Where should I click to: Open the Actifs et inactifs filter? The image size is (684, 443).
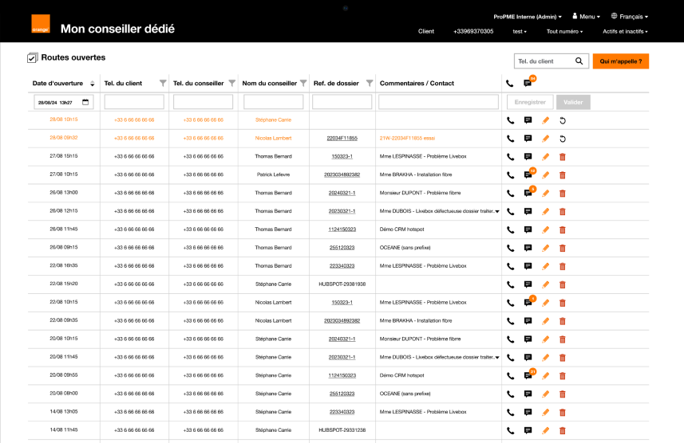pyautogui.click(x=625, y=31)
